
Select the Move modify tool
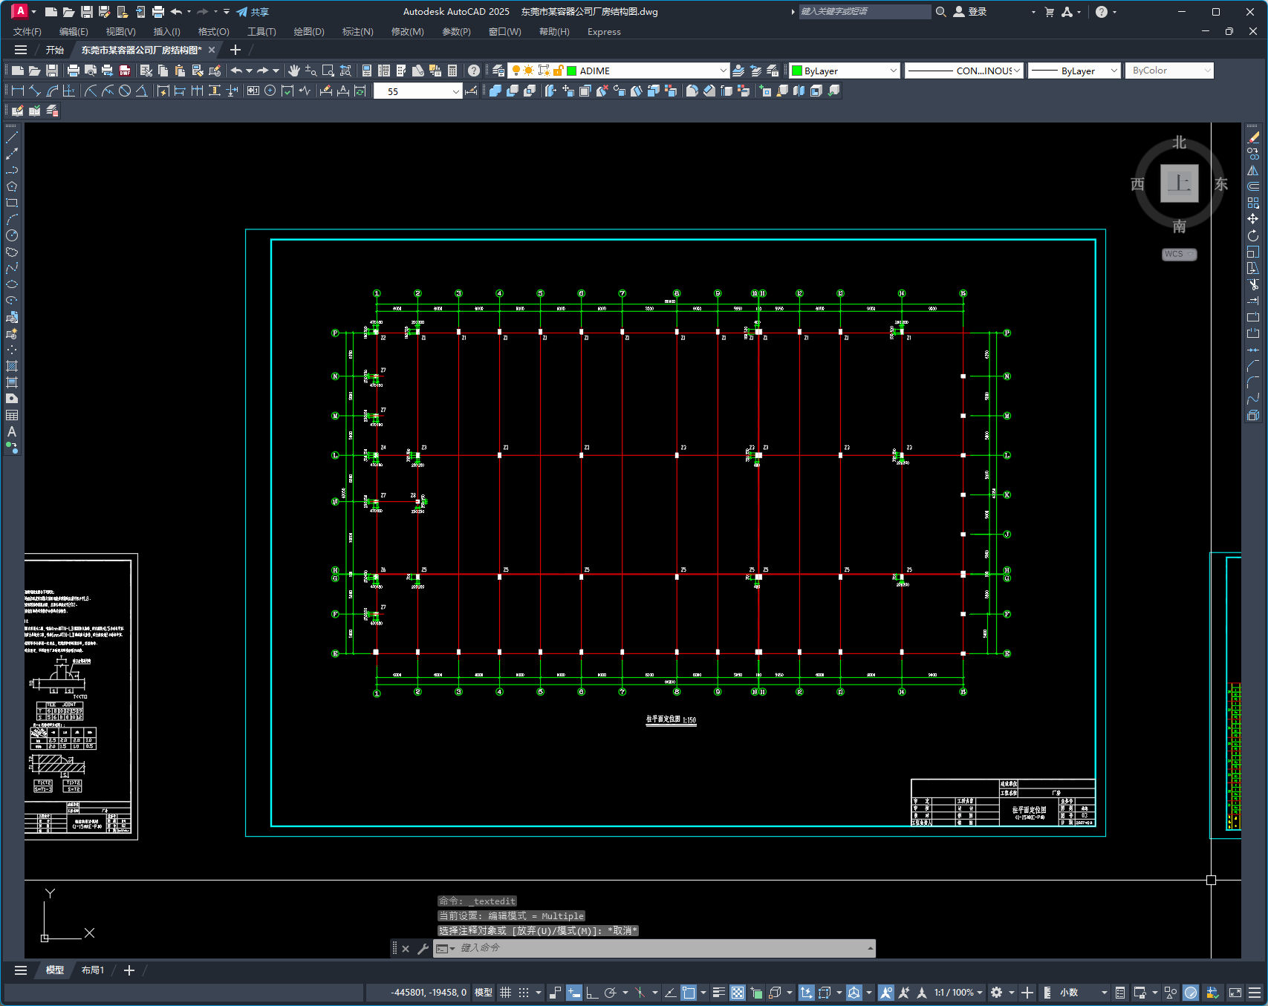(x=1253, y=219)
